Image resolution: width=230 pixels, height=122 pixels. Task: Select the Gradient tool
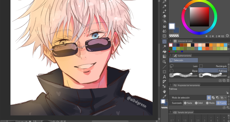click(164, 56)
